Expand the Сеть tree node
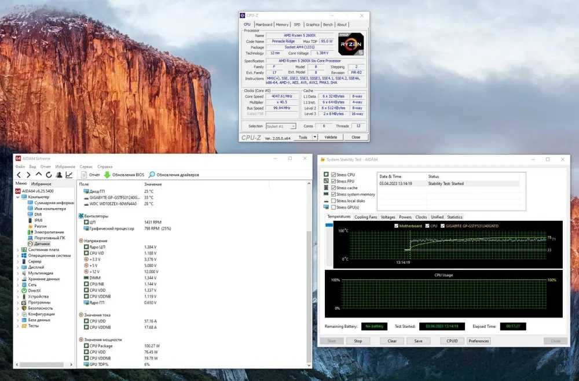This screenshot has height=381, width=579. click(x=18, y=284)
